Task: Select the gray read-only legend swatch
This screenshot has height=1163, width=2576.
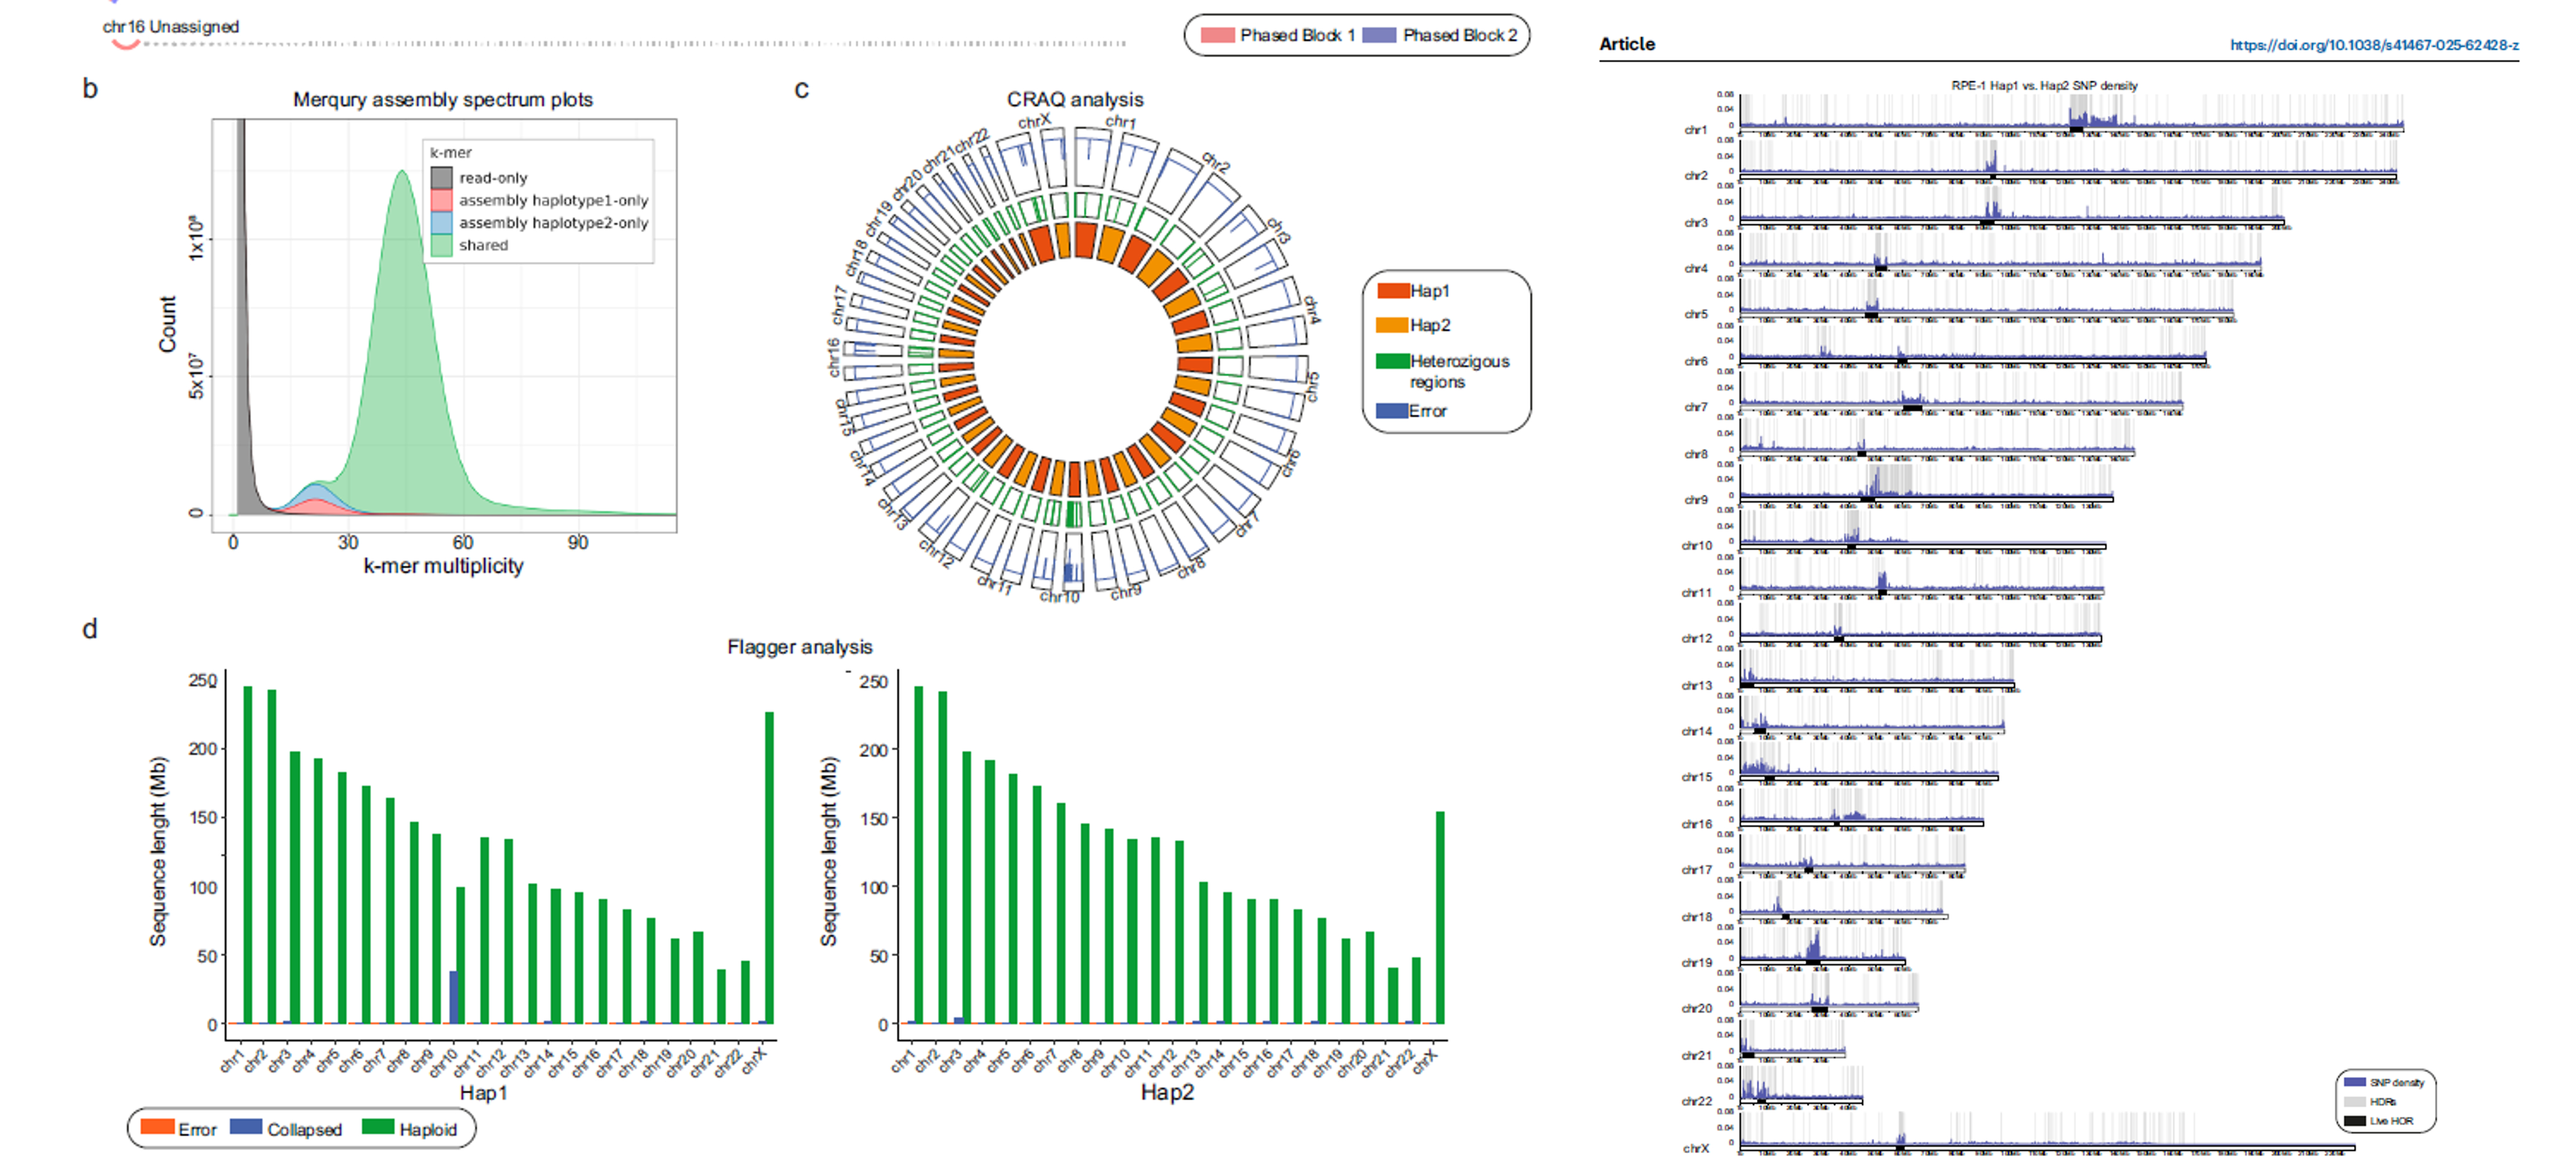Action: click(x=442, y=178)
